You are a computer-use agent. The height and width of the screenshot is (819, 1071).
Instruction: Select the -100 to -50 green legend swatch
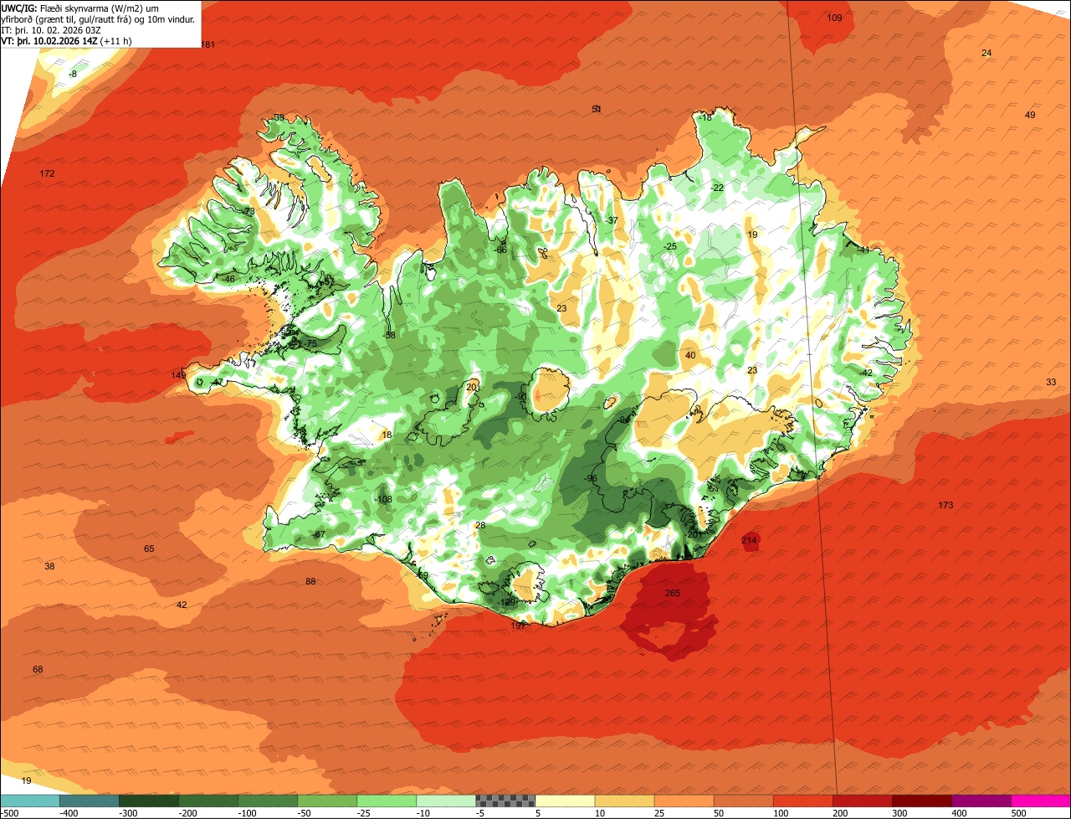click(267, 801)
